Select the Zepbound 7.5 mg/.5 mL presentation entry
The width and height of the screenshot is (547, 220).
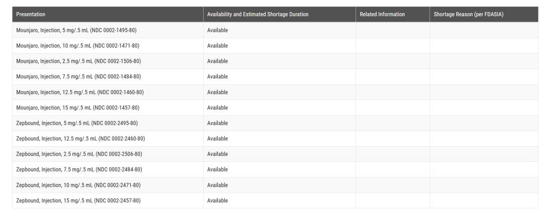point(79,169)
